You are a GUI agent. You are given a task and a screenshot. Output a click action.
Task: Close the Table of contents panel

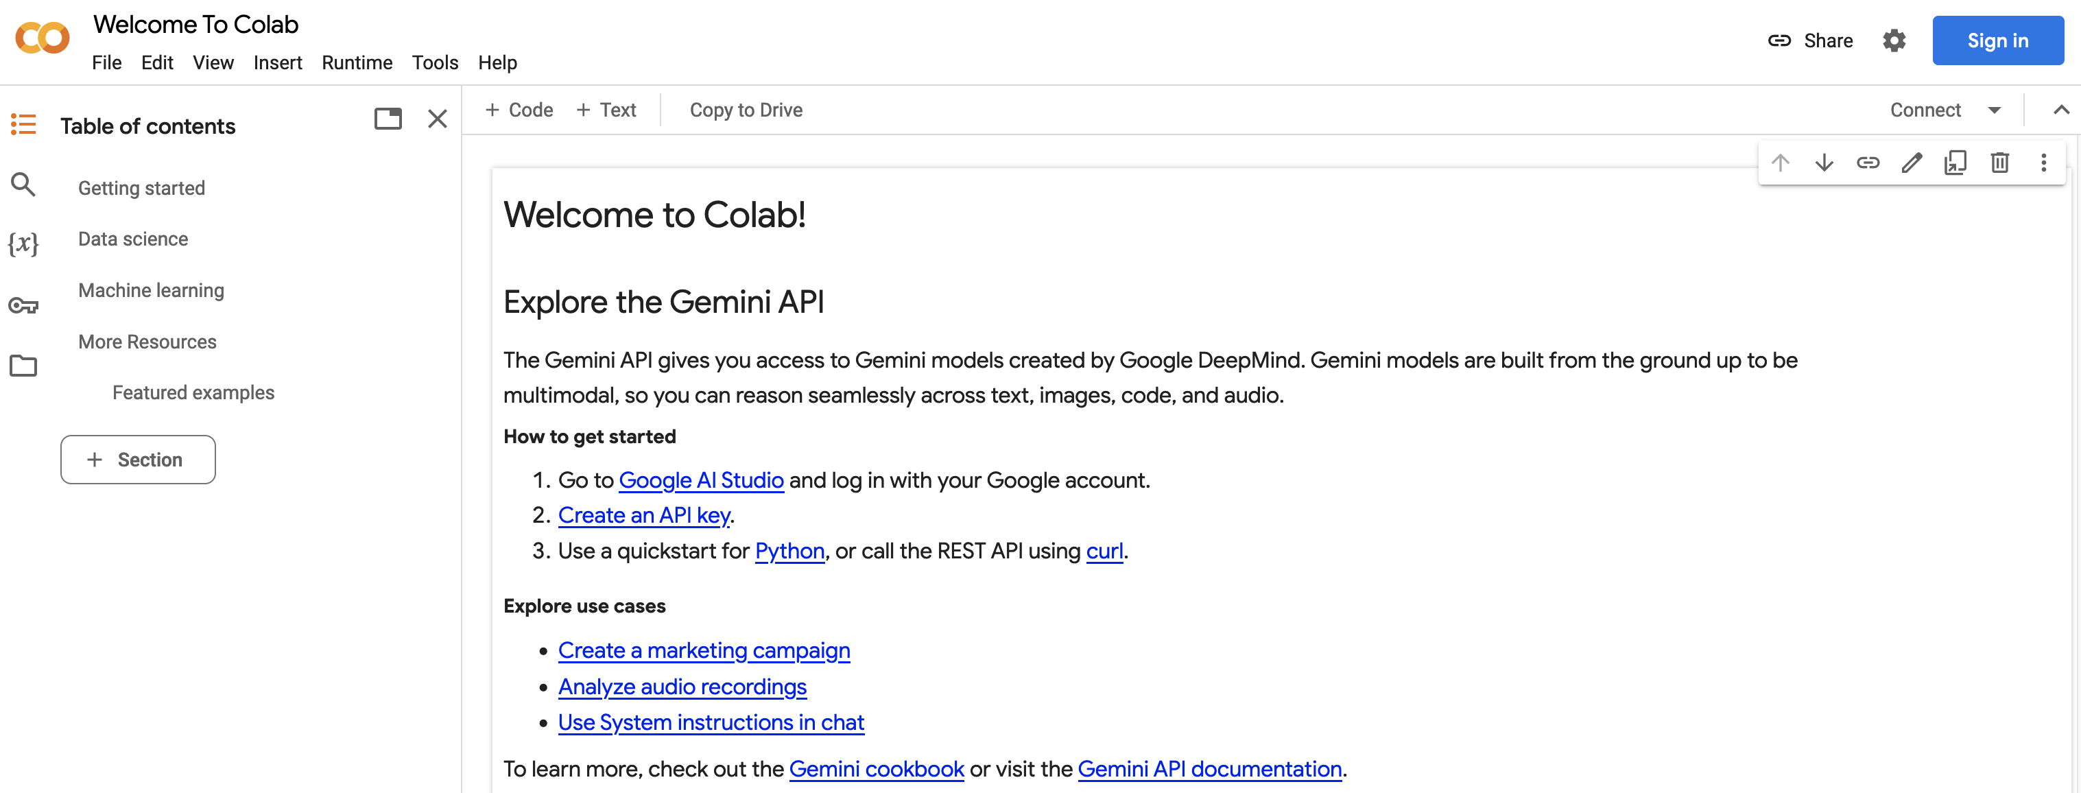[x=437, y=119]
